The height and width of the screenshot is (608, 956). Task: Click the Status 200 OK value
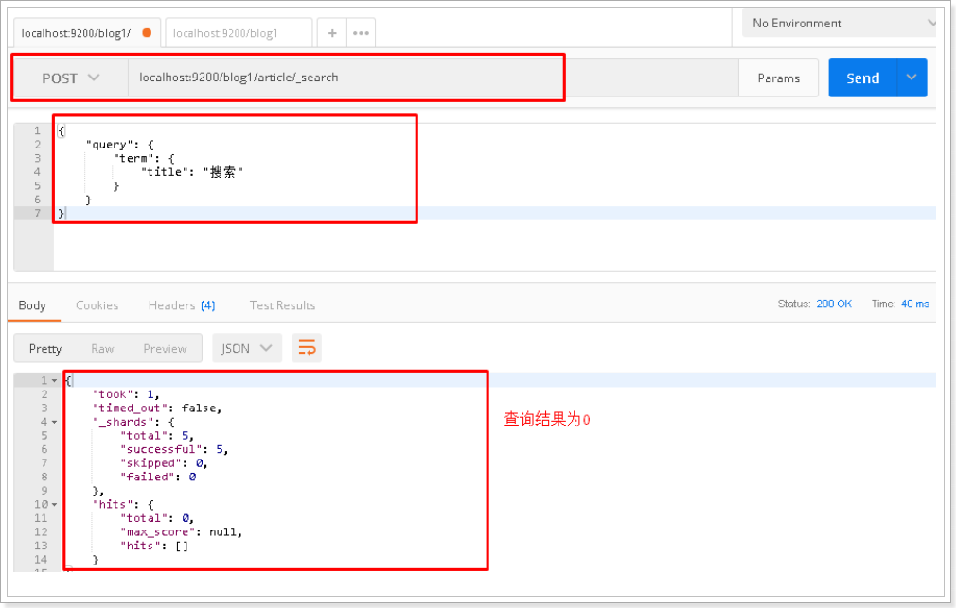pos(834,304)
